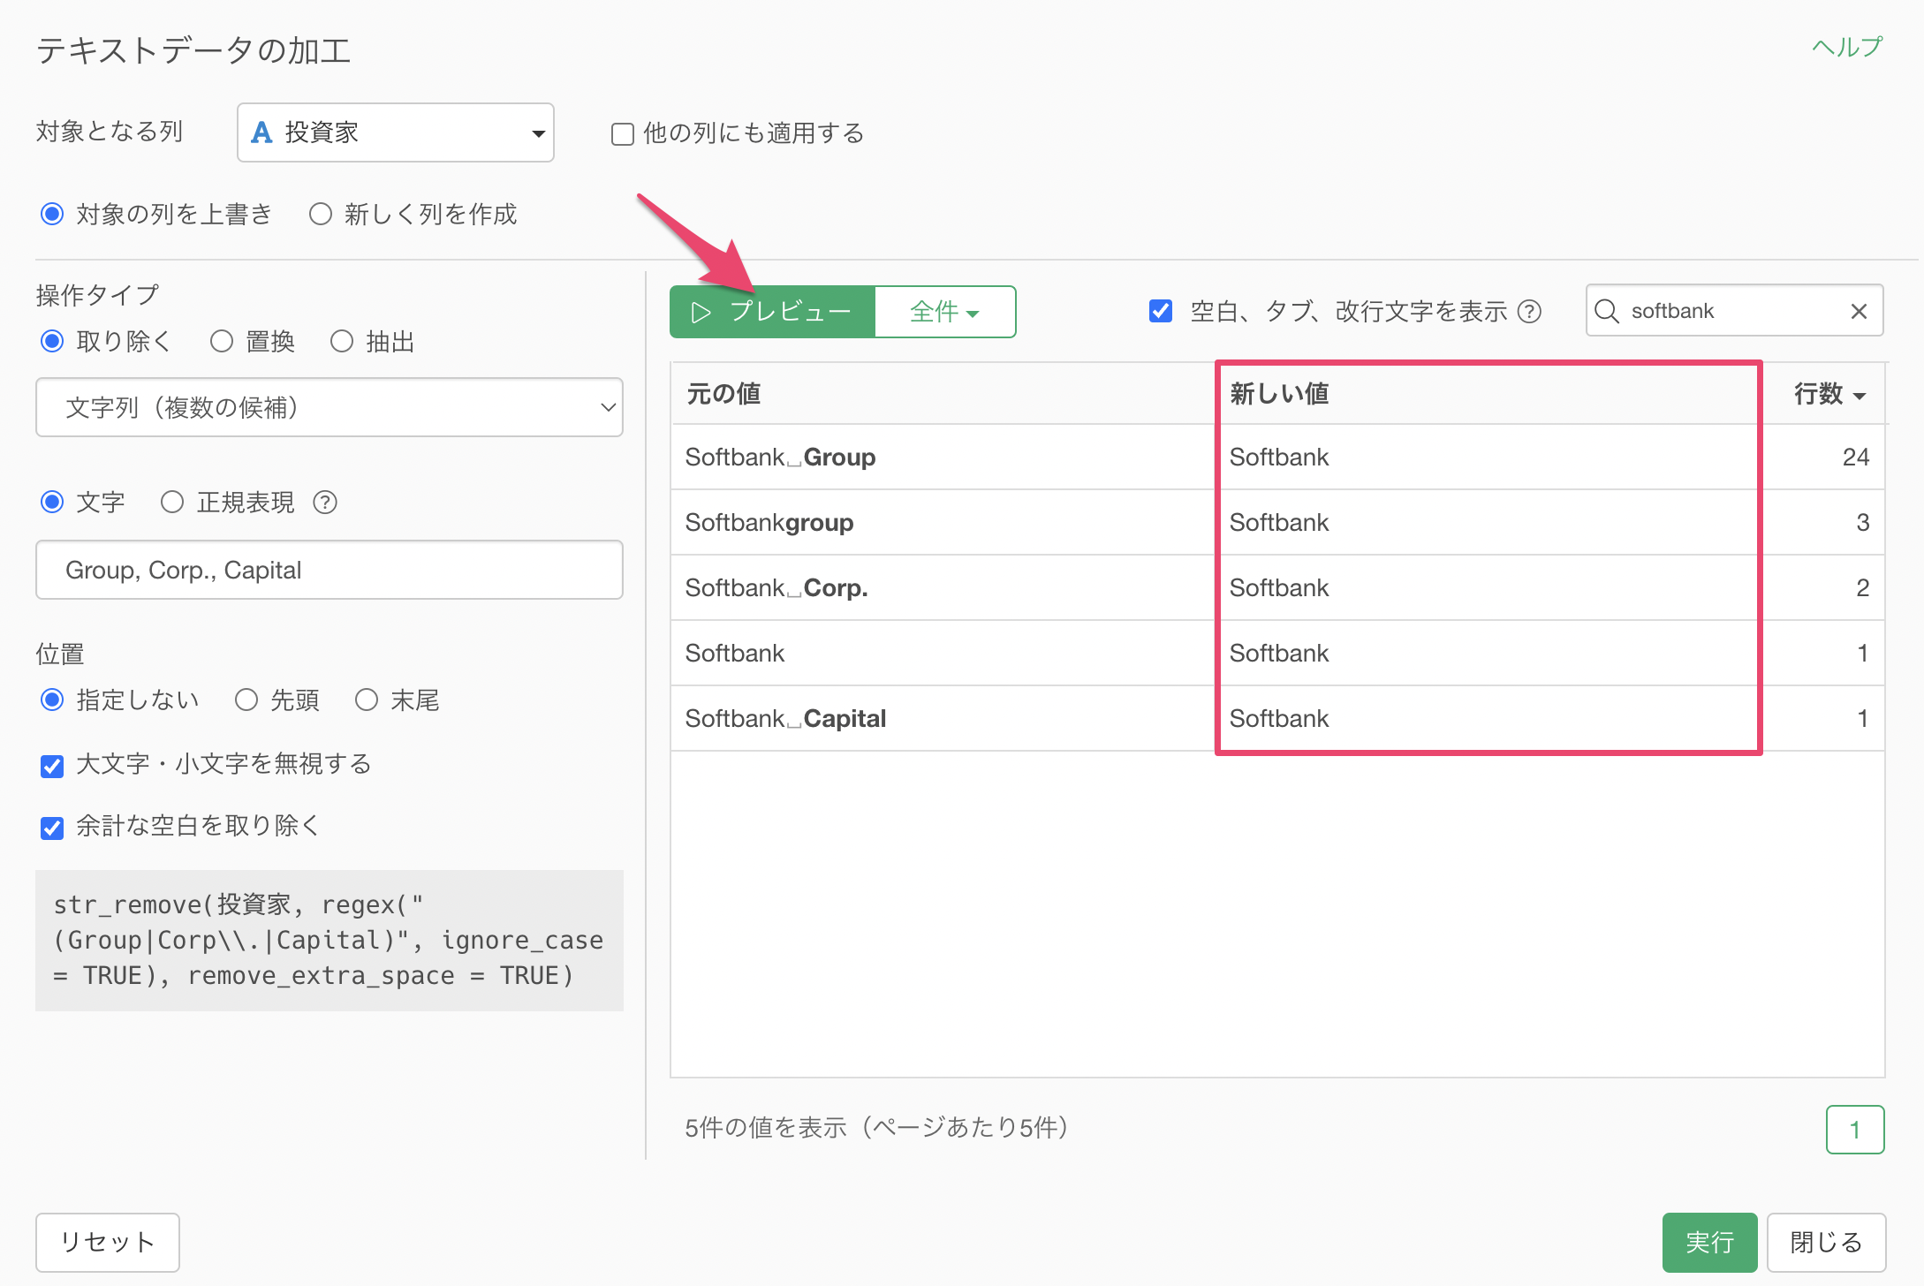Go to page 1 in pagination
1924x1286 pixels.
[1855, 1130]
